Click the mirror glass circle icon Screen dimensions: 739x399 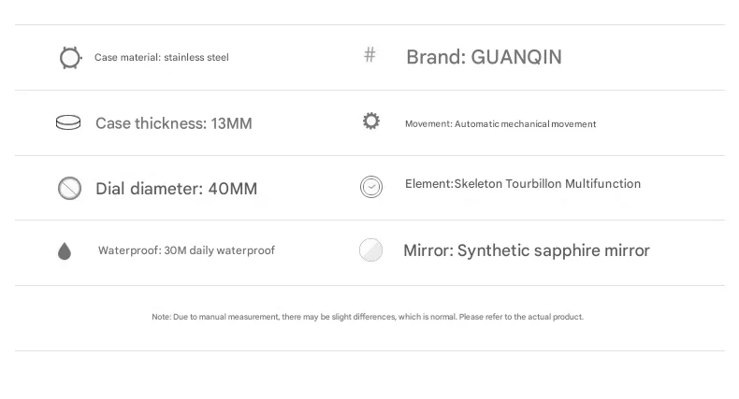click(x=371, y=250)
